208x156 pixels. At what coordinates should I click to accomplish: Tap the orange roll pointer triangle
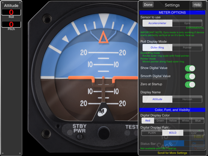(104, 37)
